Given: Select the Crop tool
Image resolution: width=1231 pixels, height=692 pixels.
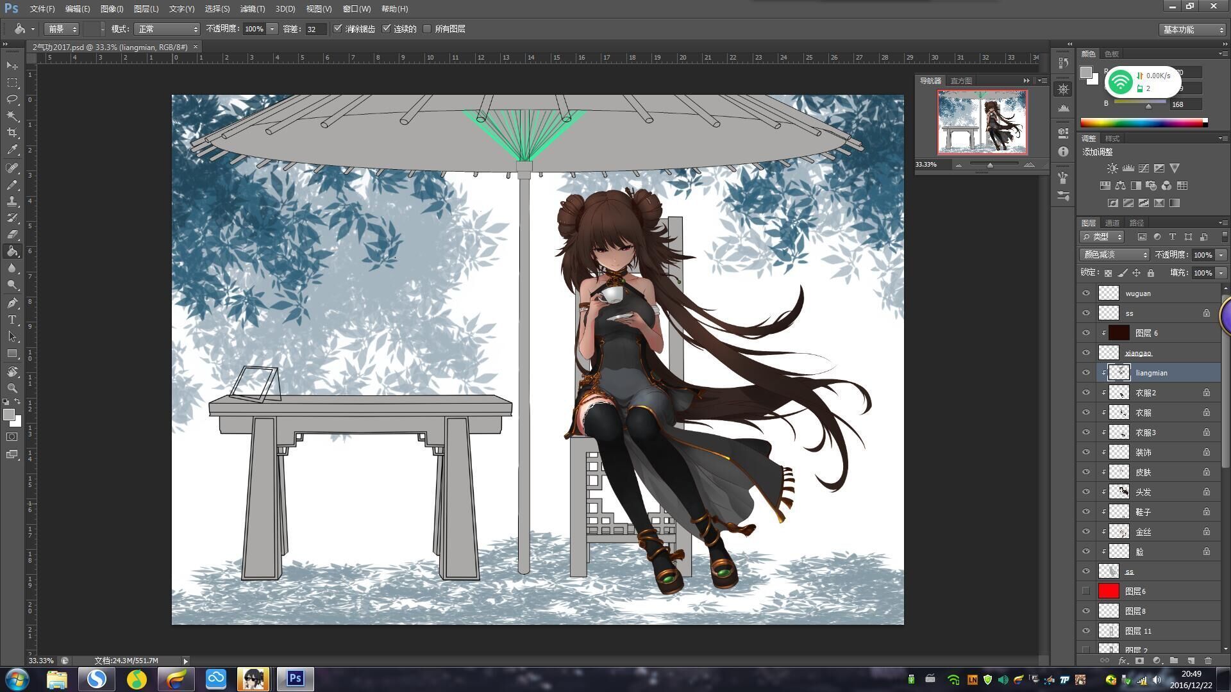Looking at the screenshot, I should pos(12,133).
